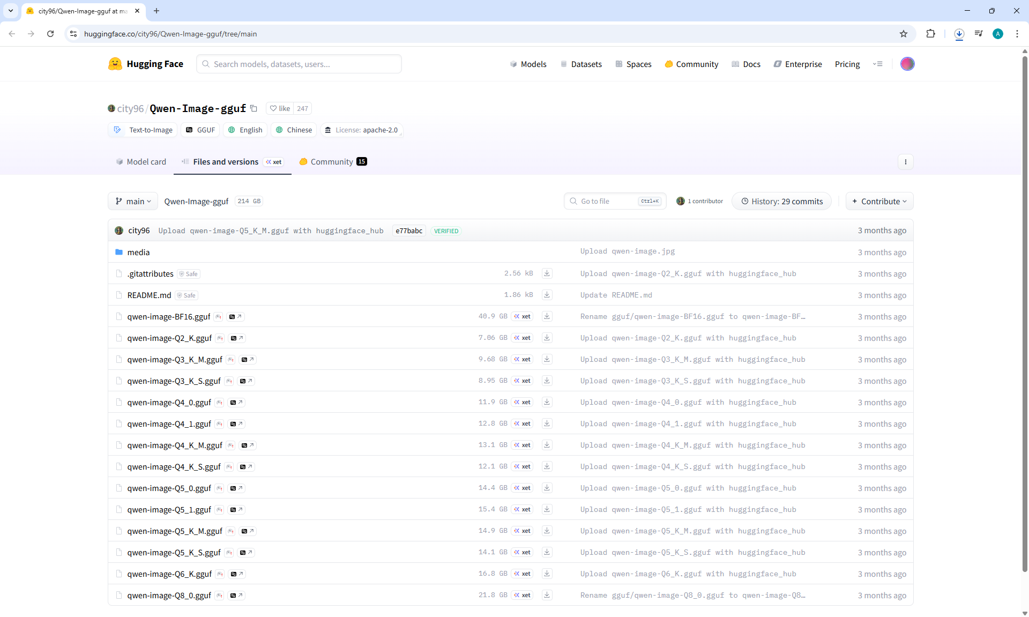Download the qwen-image-BF16.gguf file
This screenshot has width=1029, height=617.
547,316
